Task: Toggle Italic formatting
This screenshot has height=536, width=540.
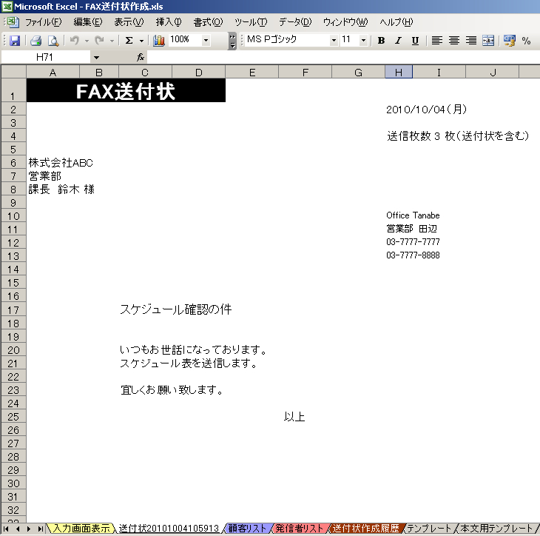Action: (398, 40)
